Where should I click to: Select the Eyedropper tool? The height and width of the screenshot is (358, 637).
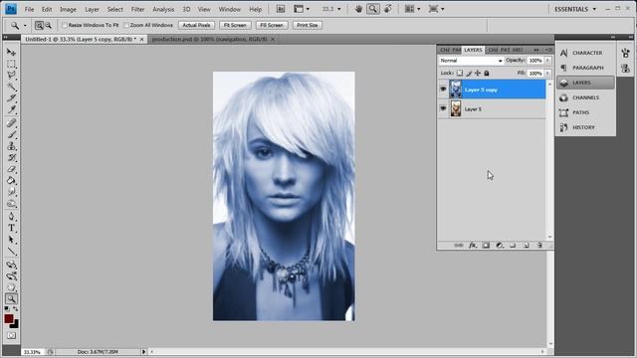click(11, 109)
